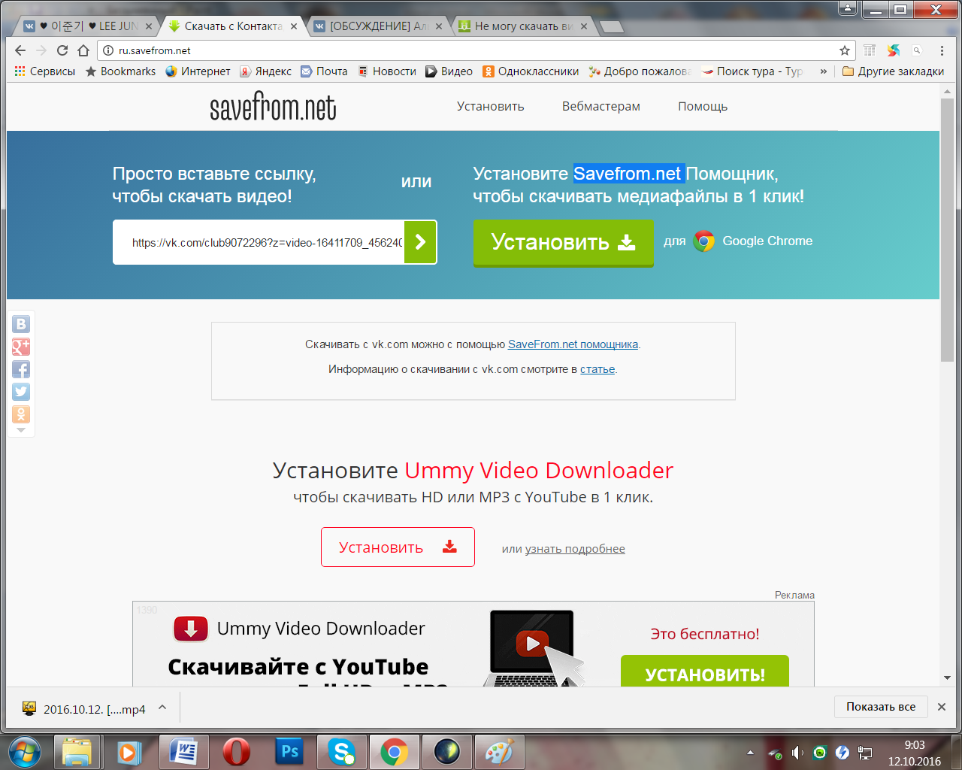Click the УСТАНОВИТЬ! button in the ad
The width and height of the screenshot is (962, 770).
[705, 671]
